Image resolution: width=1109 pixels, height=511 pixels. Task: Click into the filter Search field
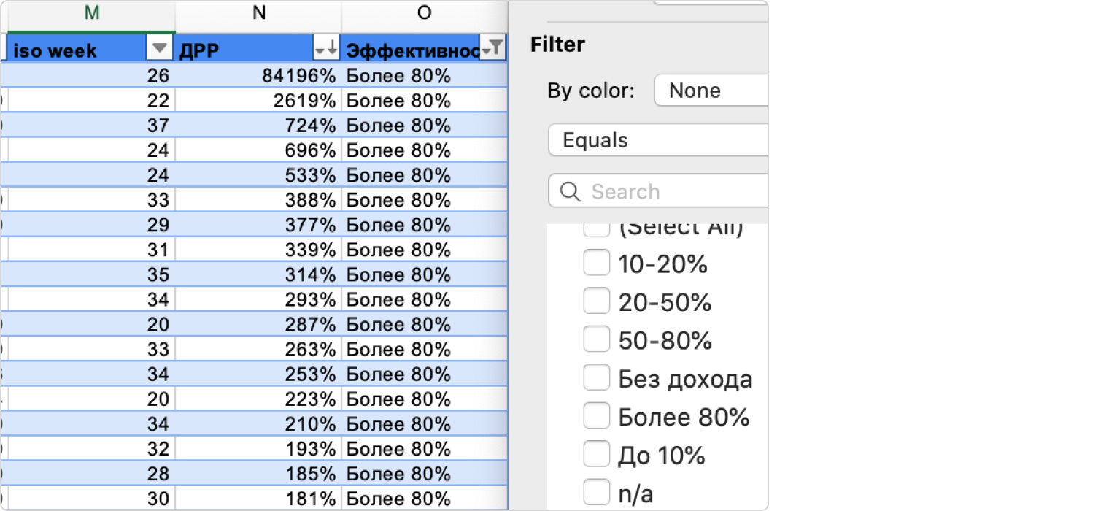(x=671, y=192)
